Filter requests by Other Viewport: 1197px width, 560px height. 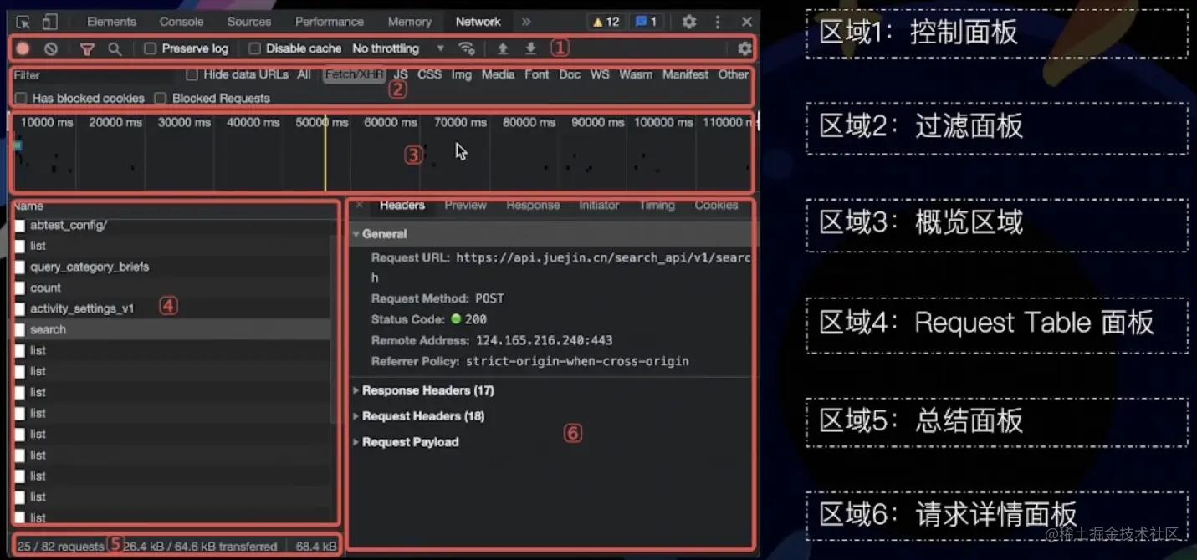click(734, 74)
